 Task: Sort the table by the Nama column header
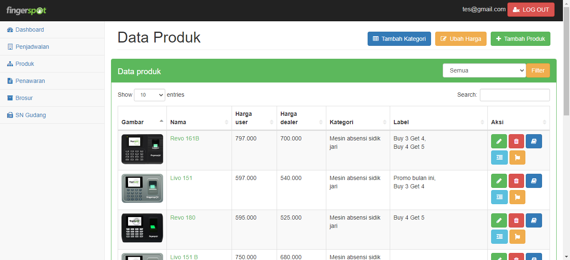pos(199,122)
